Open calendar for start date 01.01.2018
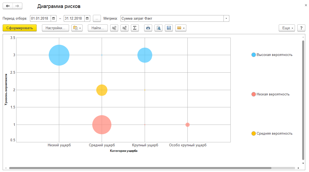 tap(53, 19)
